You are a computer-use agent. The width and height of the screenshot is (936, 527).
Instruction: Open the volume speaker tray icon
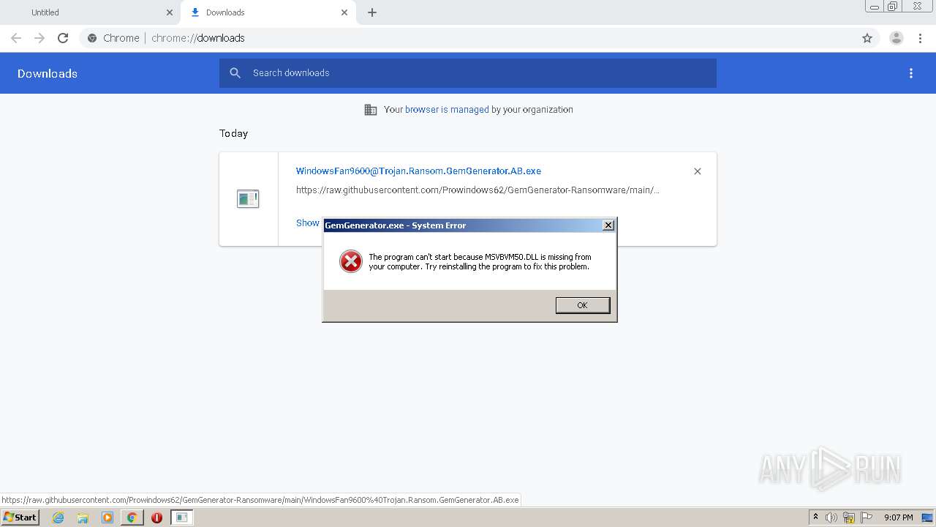[831, 517]
